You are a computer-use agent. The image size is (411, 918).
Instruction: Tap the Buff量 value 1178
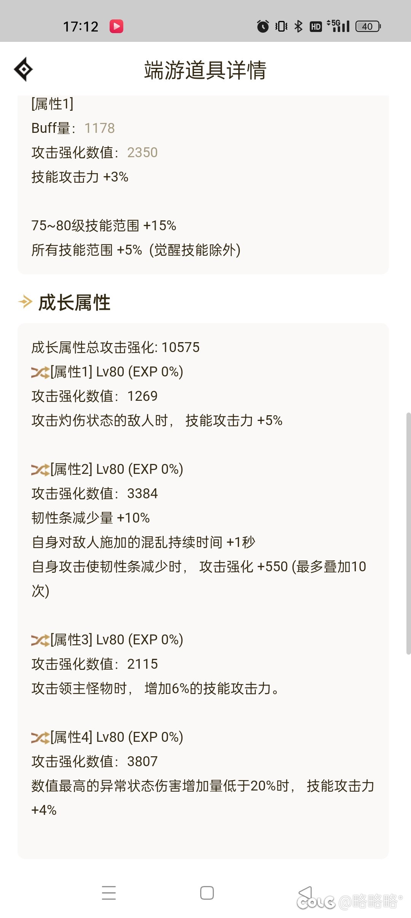pyautogui.click(x=99, y=128)
